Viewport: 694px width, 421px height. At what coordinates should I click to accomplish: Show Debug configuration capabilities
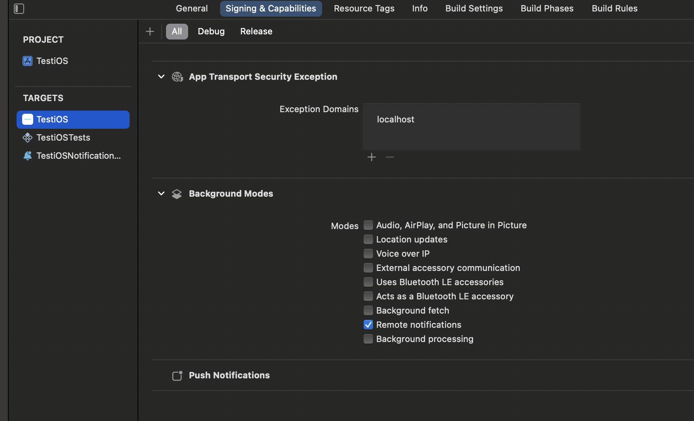click(x=211, y=31)
